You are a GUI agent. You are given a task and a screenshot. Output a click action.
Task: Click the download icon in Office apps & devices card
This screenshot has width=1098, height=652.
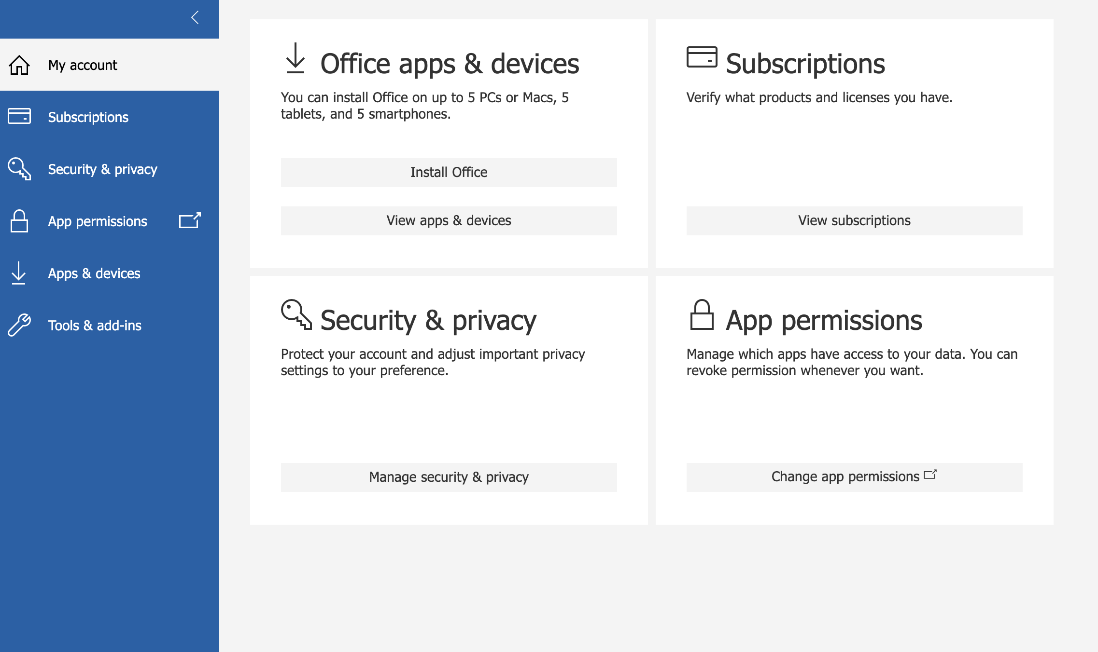point(296,58)
